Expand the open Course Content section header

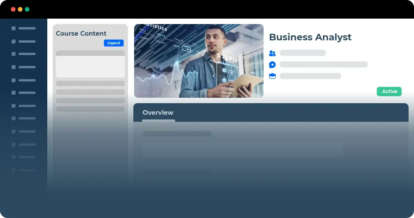tap(90, 53)
